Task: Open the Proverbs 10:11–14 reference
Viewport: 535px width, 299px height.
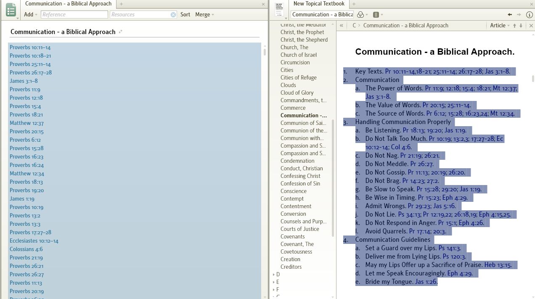Action: pos(29,47)
